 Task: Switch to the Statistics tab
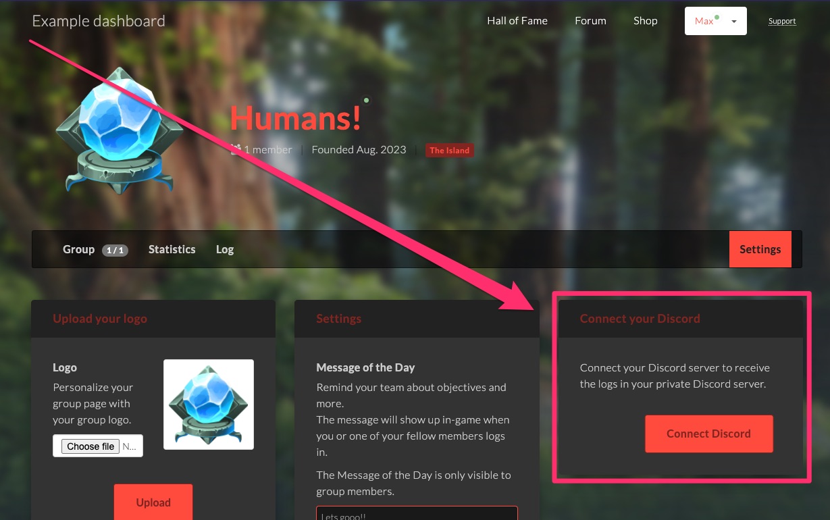172,250
